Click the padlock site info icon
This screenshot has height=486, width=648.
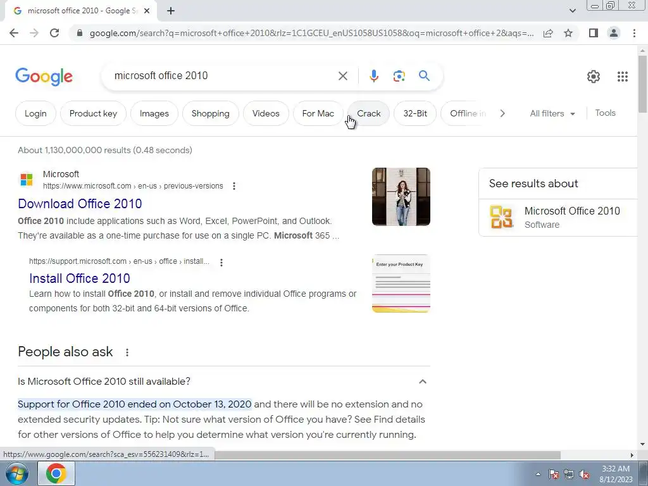(80, 33)
